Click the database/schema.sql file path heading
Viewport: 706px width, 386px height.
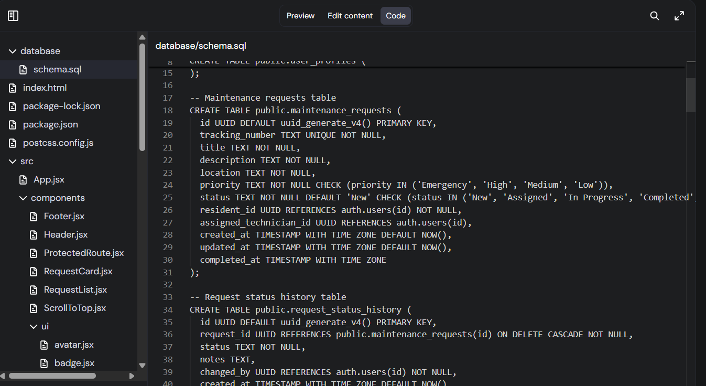(201, 46)
